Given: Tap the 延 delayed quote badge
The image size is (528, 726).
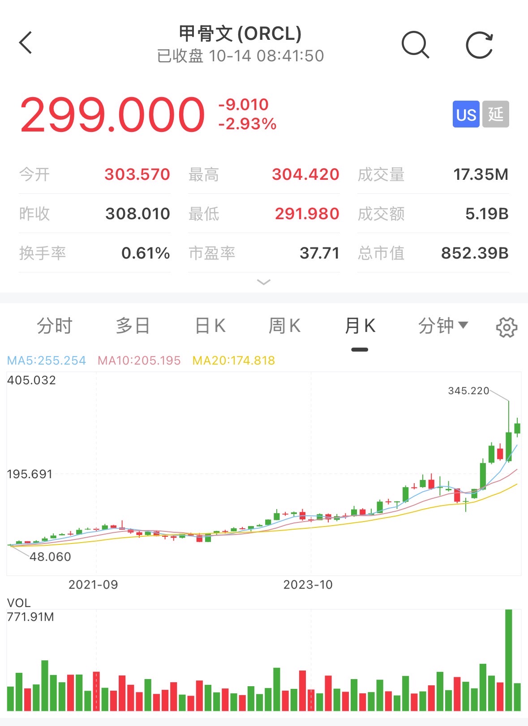Looking at the screenshot, I should point(496,114).
